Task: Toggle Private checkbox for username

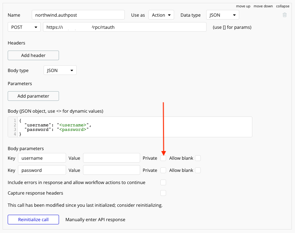Action: (x=163, y=158)
